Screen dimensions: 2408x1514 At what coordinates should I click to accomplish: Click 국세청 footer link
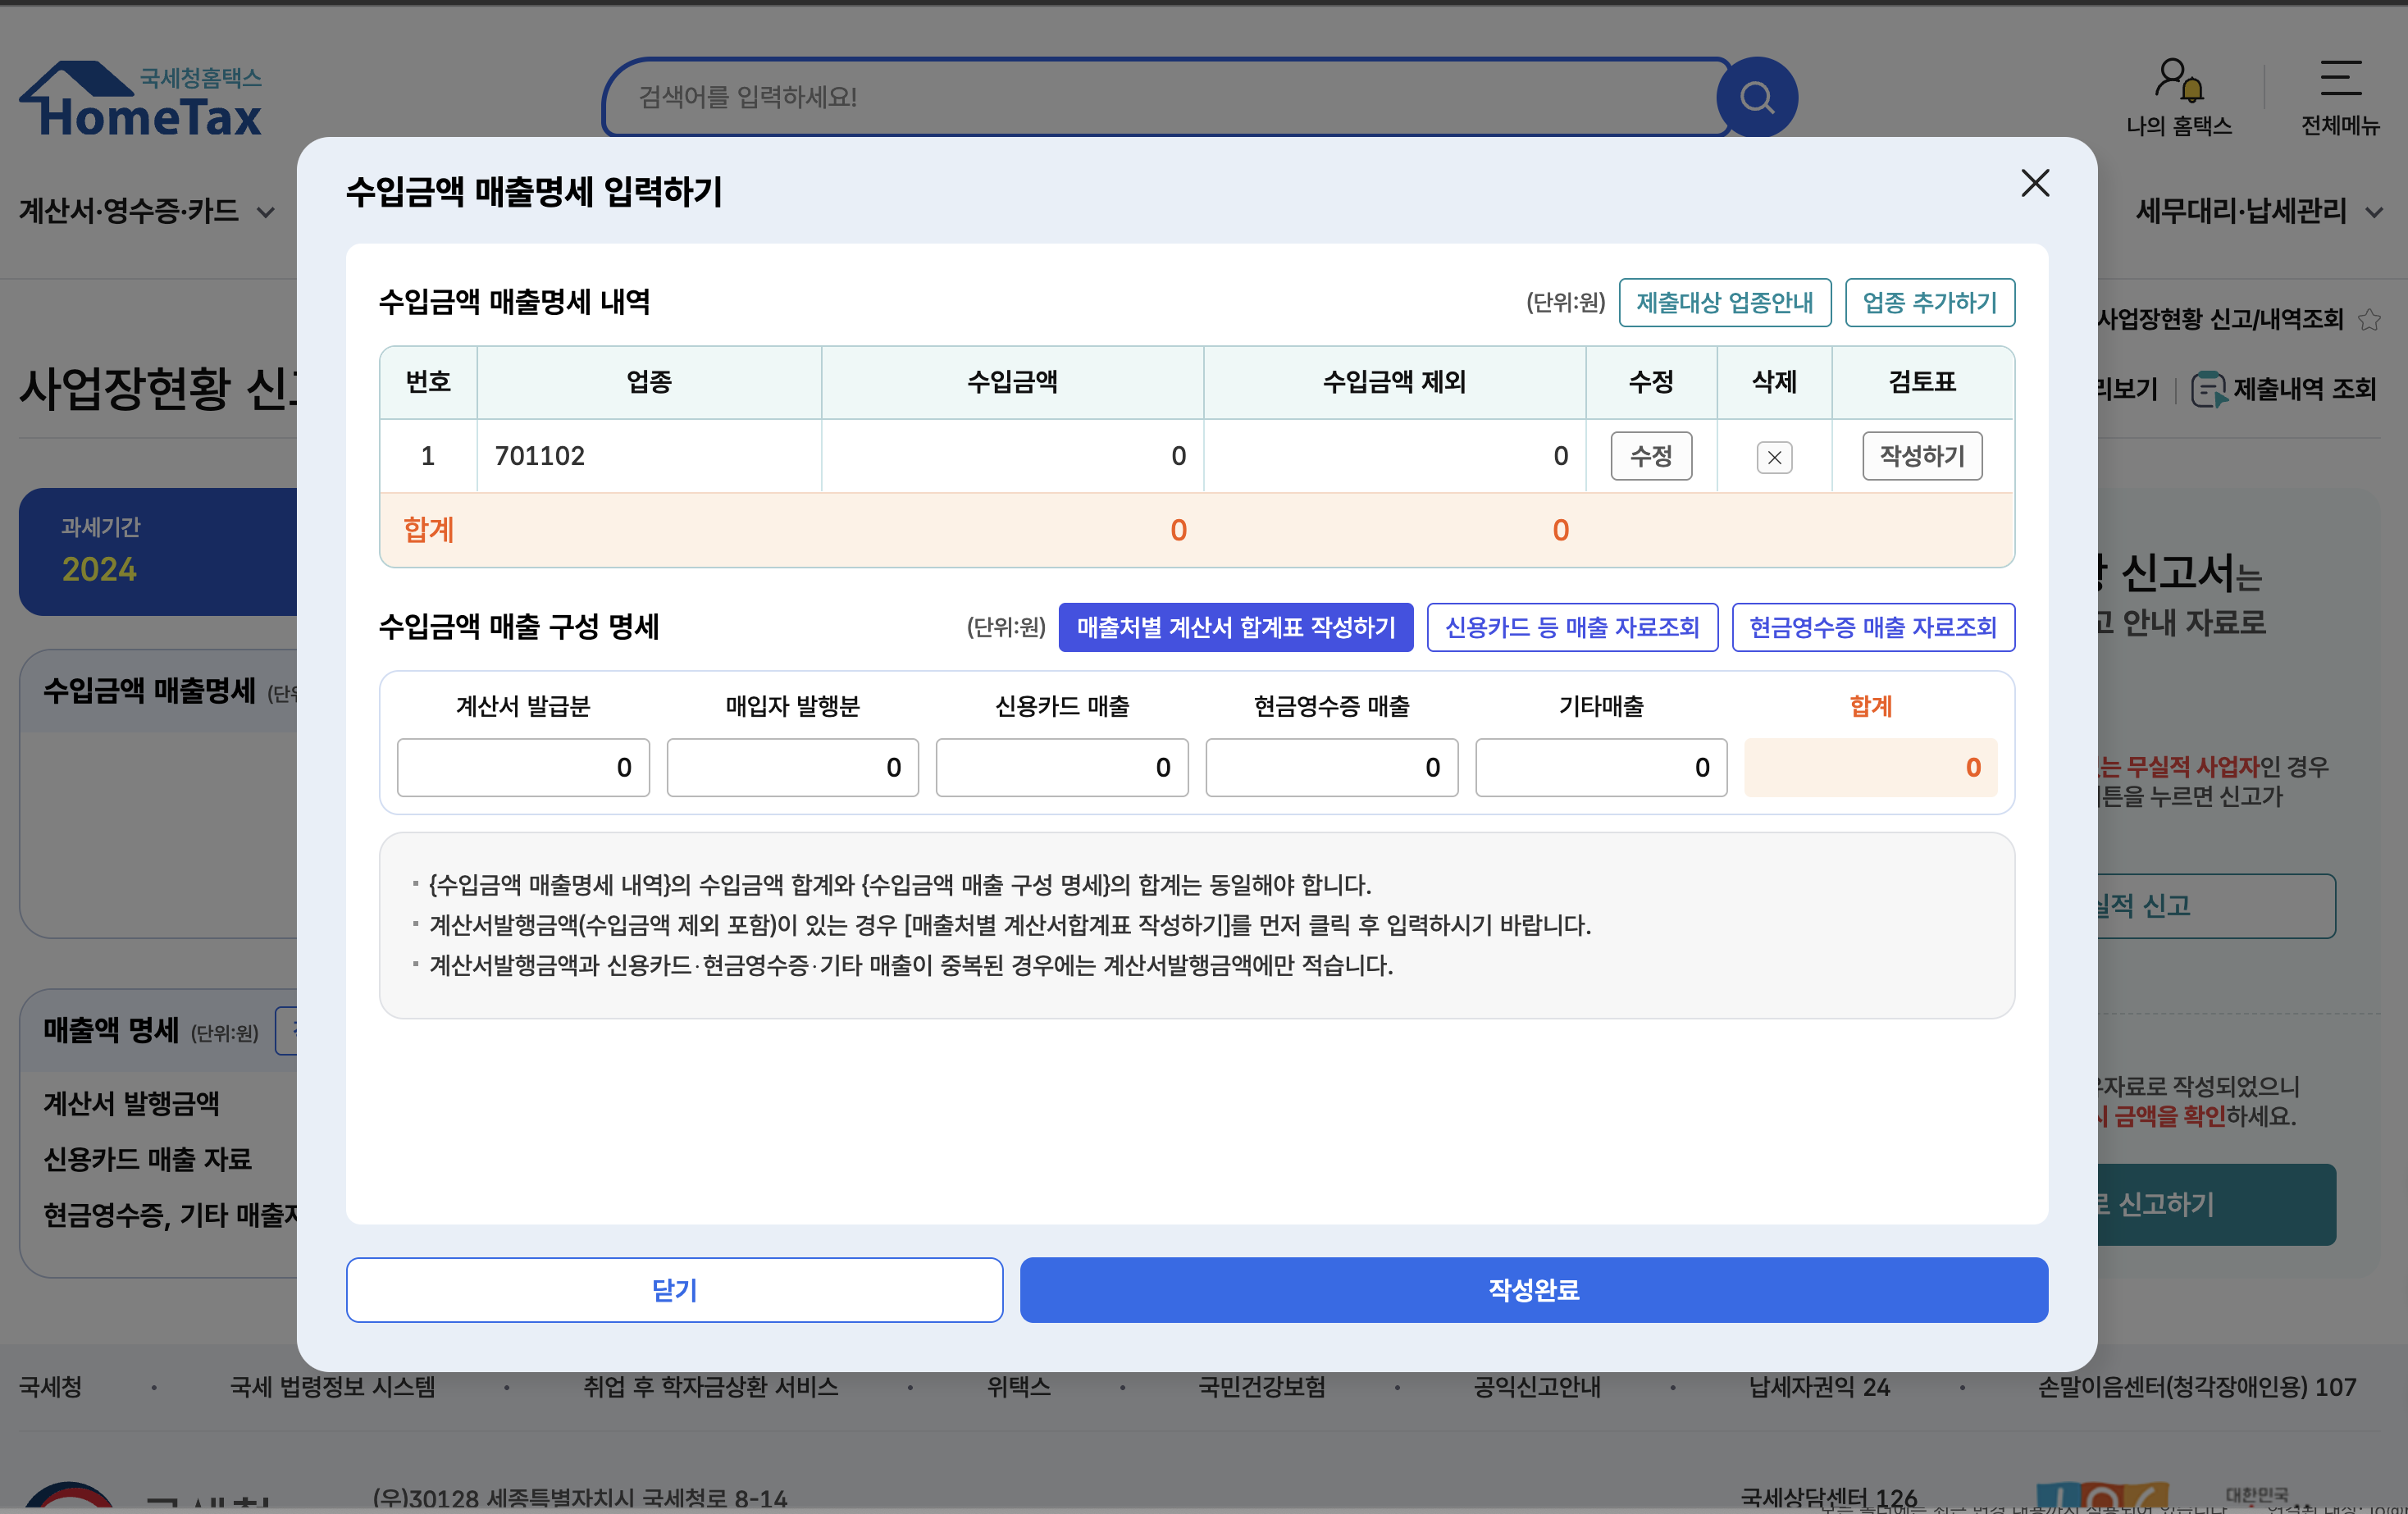coord(50,1387)
